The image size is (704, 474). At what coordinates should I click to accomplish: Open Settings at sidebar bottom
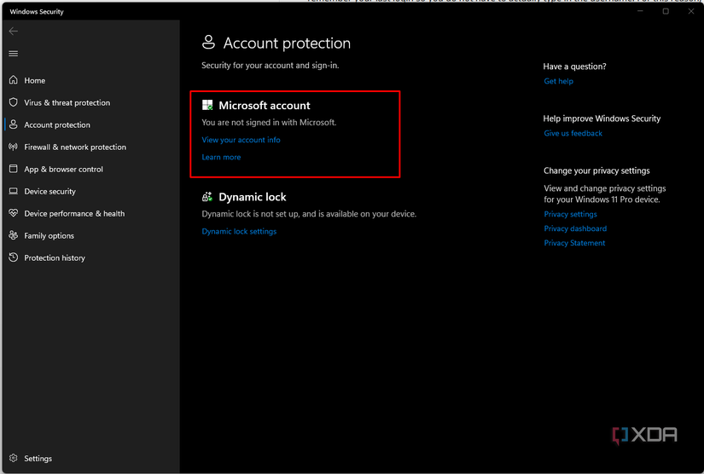38,459
